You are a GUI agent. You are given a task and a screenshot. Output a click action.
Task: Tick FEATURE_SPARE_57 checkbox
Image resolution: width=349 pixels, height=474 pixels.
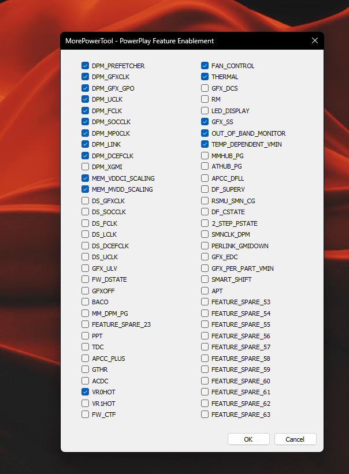(x=205, y=347)
